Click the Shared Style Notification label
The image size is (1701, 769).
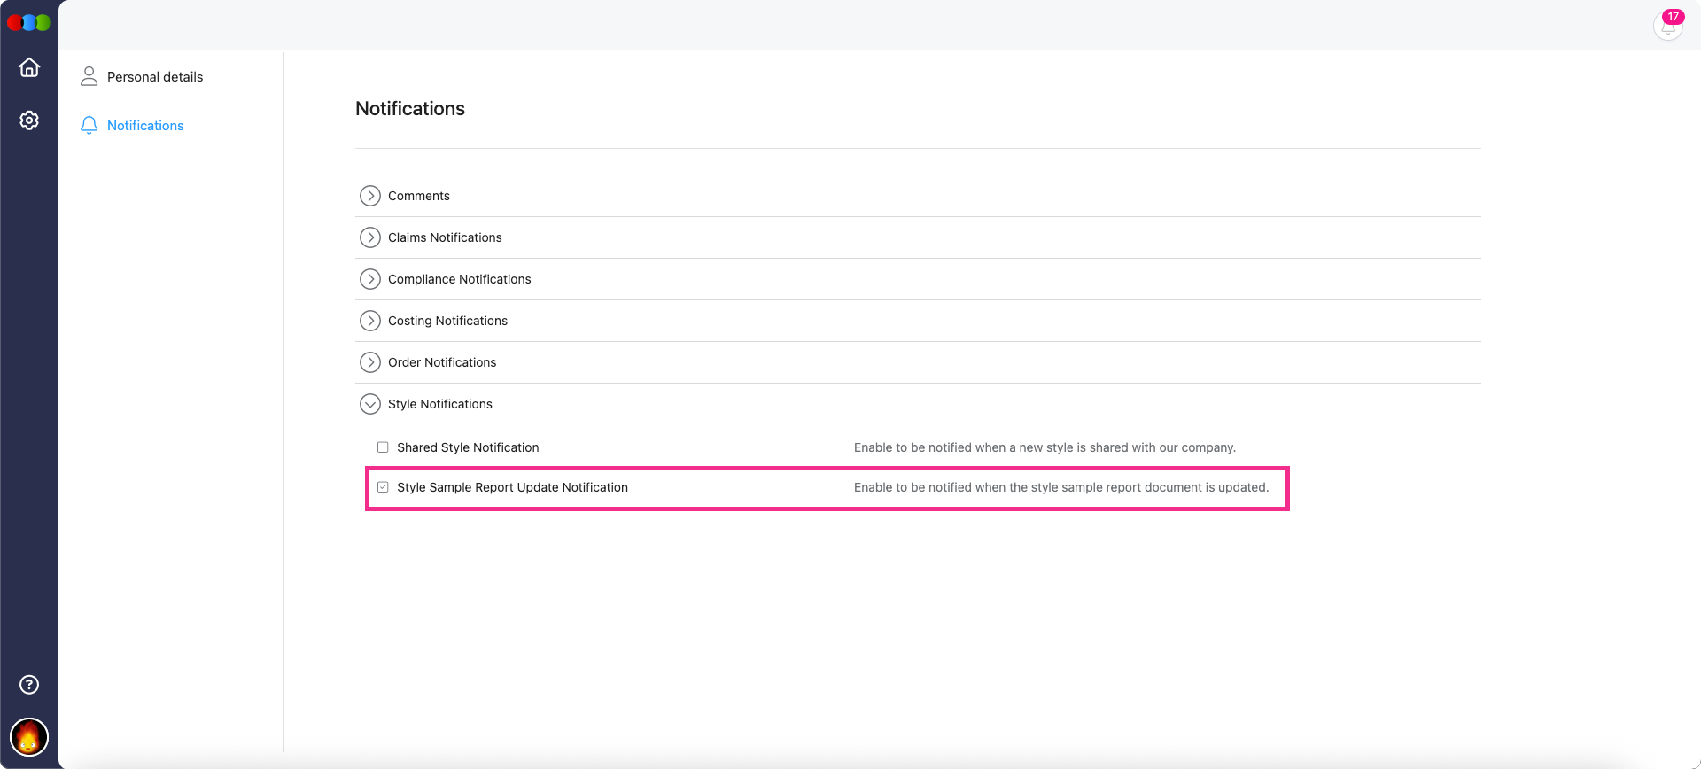coord(468,447)
